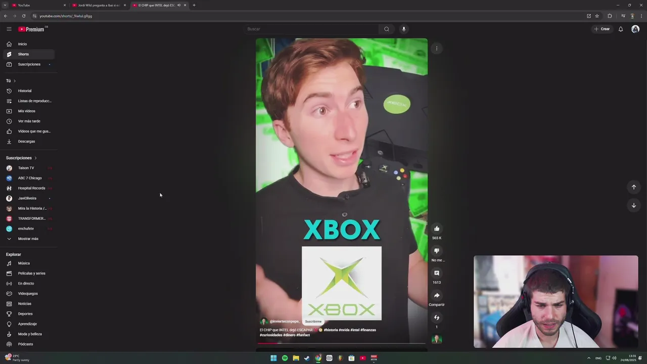This screenshot has width=647, height=364.
Task: Open the hamburger guide menu
Action: tap(9, 29)
